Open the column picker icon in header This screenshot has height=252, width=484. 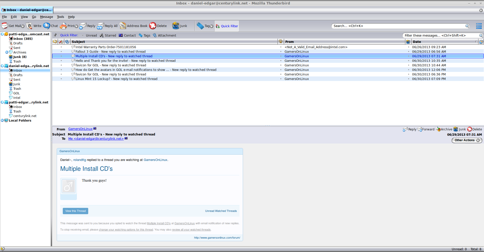[x=481, y=42]
